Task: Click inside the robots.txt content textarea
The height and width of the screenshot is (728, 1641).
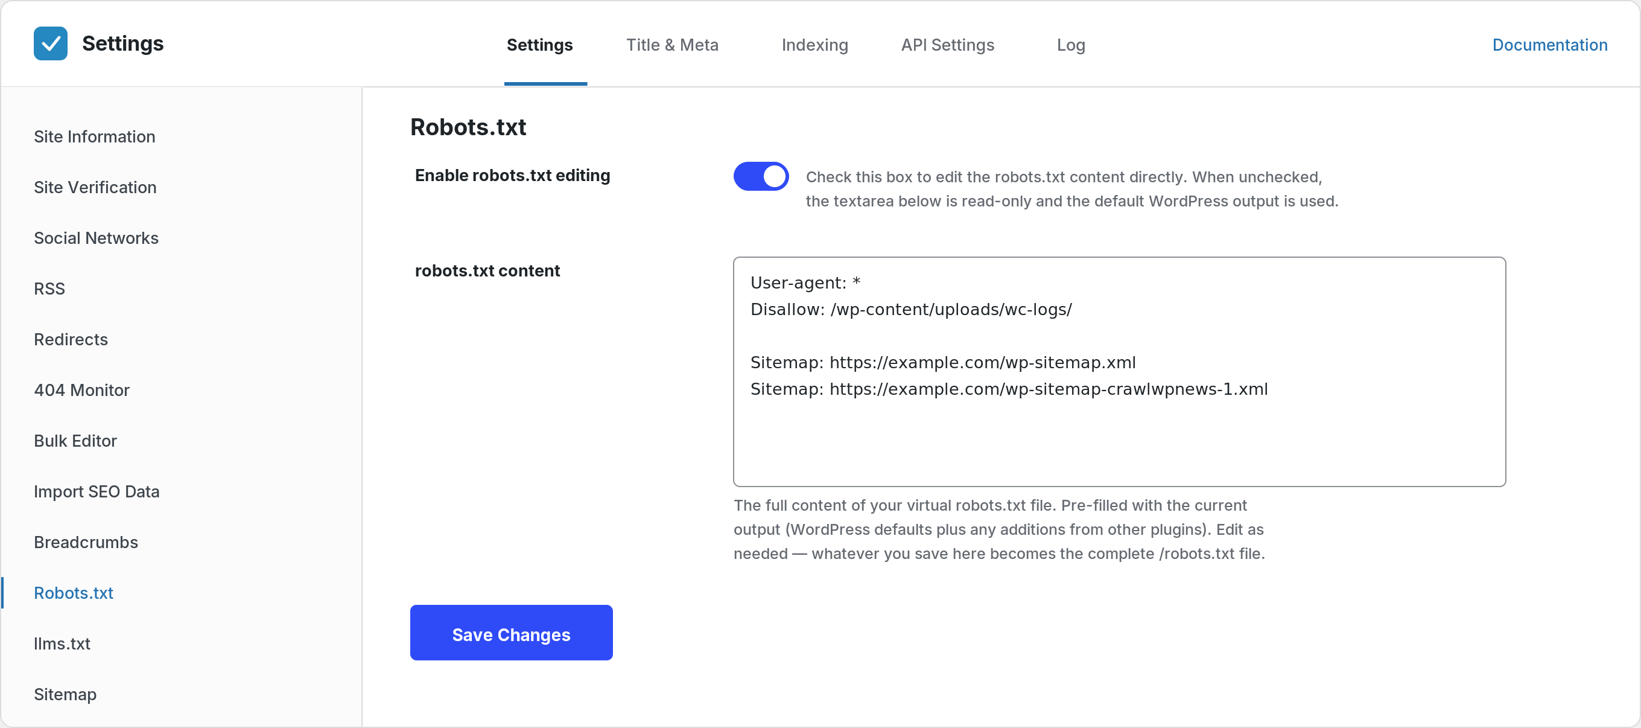Action: 1119,372
